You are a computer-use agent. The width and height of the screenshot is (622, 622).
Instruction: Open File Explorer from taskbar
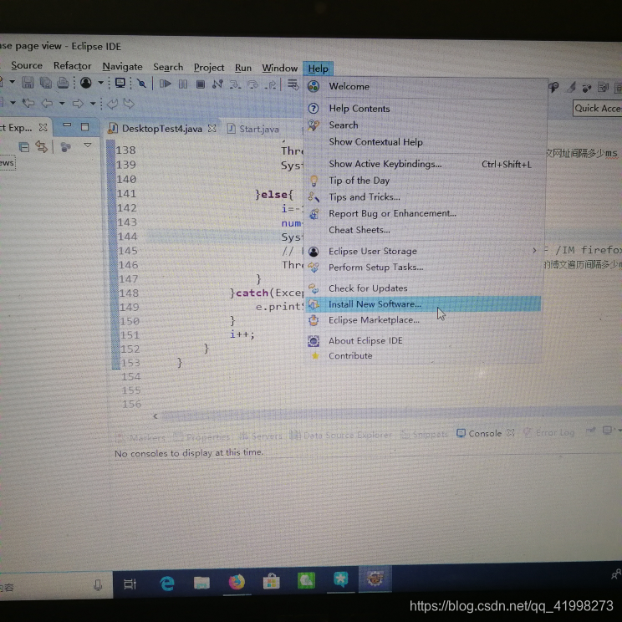(x=201, y=583)
